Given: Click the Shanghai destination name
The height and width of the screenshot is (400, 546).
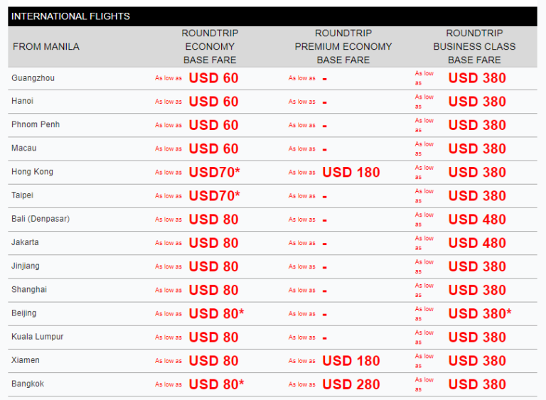Looking at the screenshot, I should point(29,290).
